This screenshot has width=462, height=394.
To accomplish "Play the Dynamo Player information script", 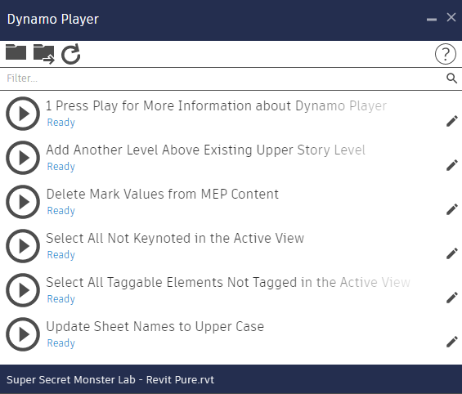I will (x=23, y=114).
